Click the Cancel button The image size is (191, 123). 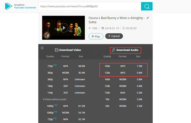pyautogui.click(x=114, y=36)
